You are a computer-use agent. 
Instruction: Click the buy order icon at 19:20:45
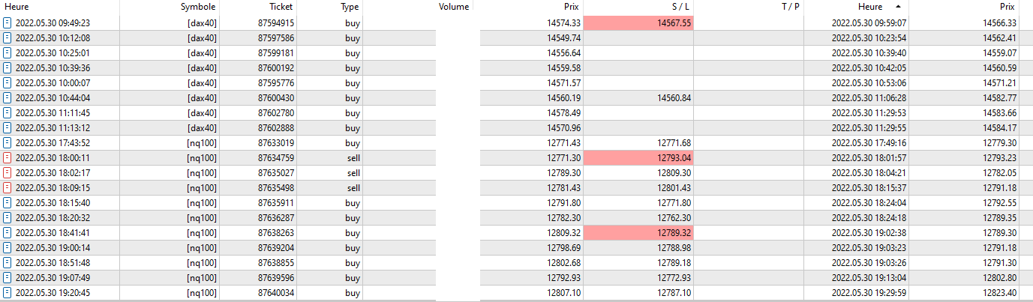8,293
